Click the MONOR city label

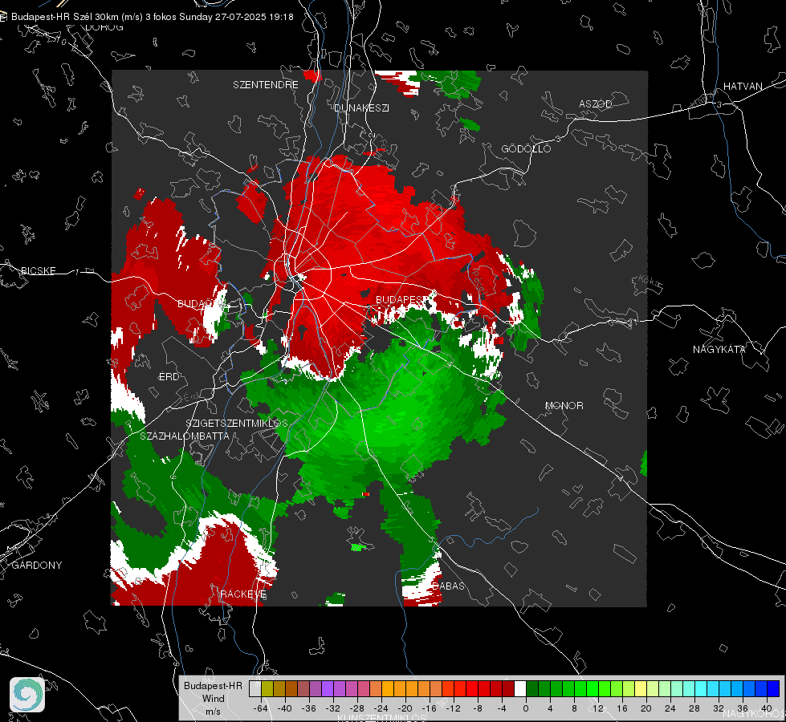564,405
